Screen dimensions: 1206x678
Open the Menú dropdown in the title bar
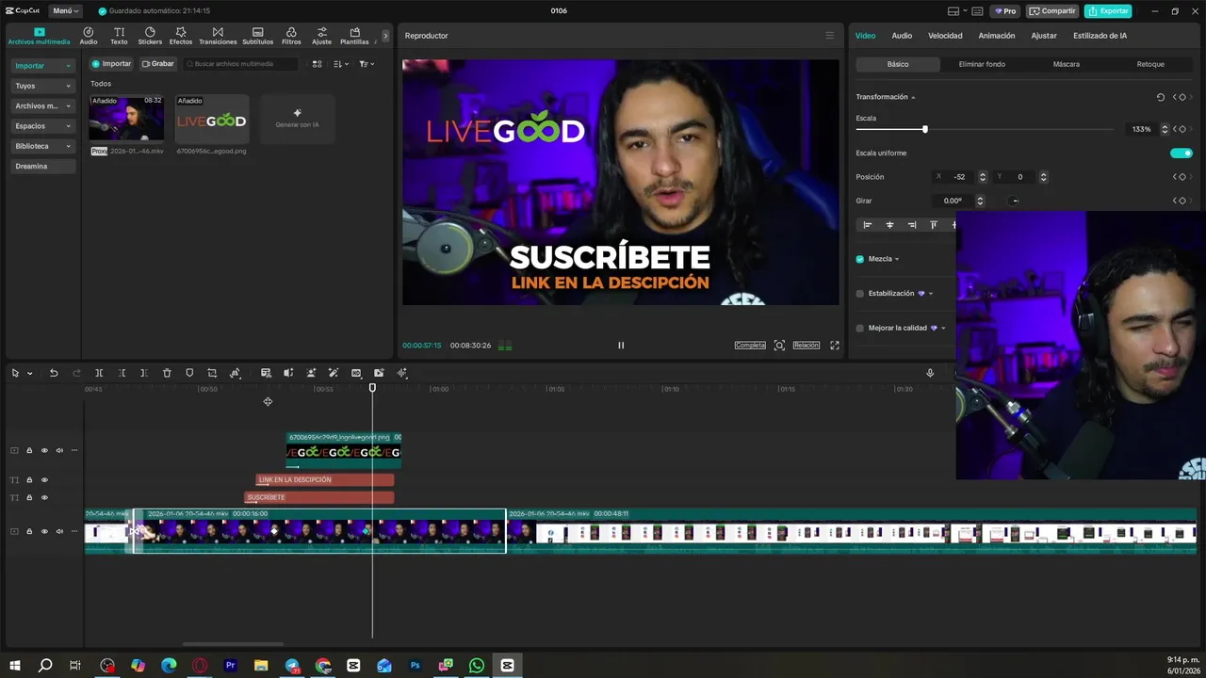coord(65,11)
